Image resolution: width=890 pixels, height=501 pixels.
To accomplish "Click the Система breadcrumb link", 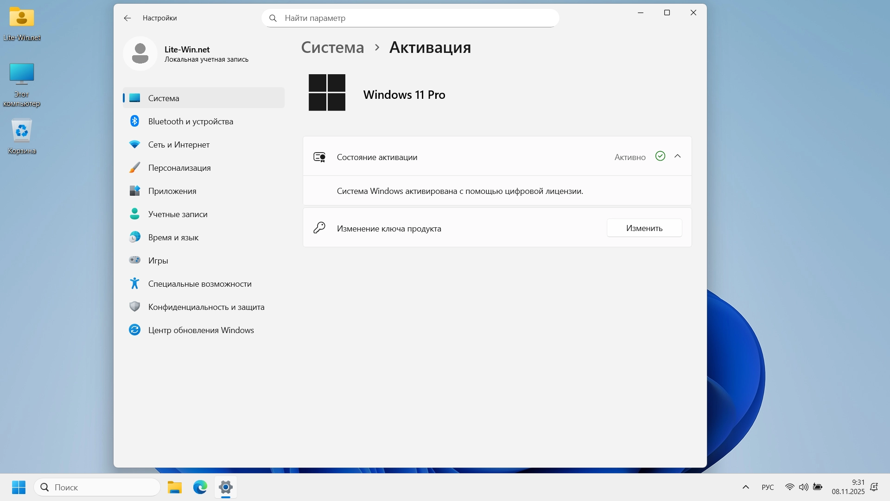I will pos(332,47).
